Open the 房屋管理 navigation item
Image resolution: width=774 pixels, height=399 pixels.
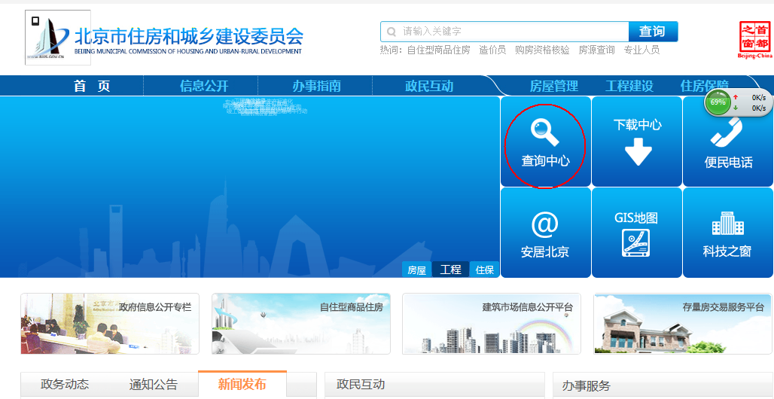pos(554,86)
